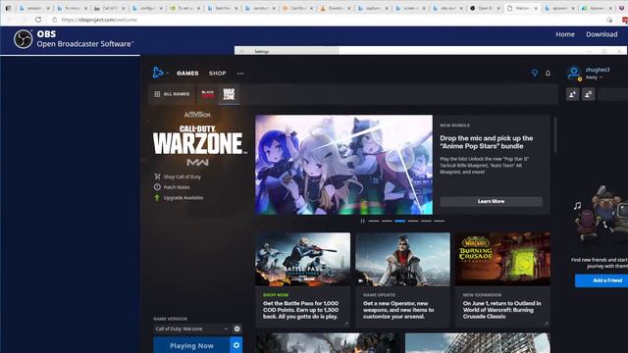Select the Warzone game icon tab

(x=229, y=94)
